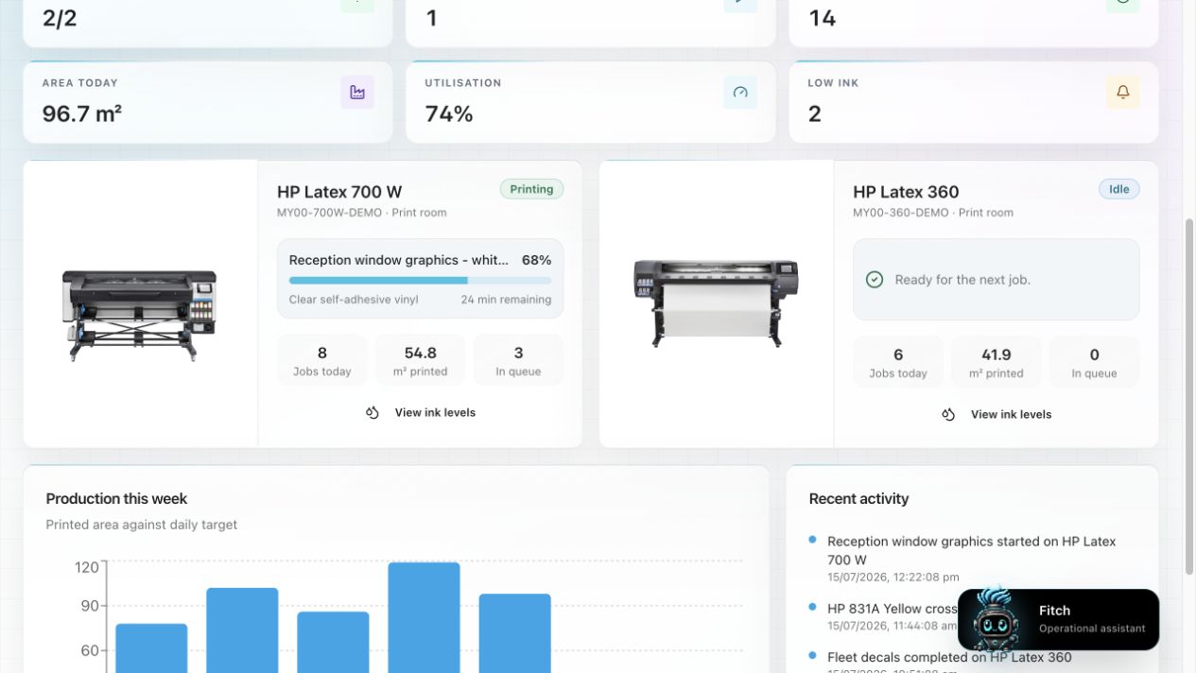
Task: Click the HP Latex 360 printer image
Action: click(716, 302)
